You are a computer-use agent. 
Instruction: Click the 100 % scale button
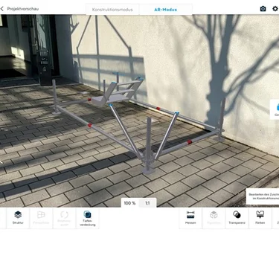129,203
